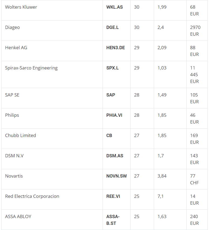
Task: Select the Philips company name
Action: (12, 115)
